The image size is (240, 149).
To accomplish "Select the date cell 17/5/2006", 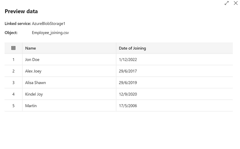I will click(174, 106).
